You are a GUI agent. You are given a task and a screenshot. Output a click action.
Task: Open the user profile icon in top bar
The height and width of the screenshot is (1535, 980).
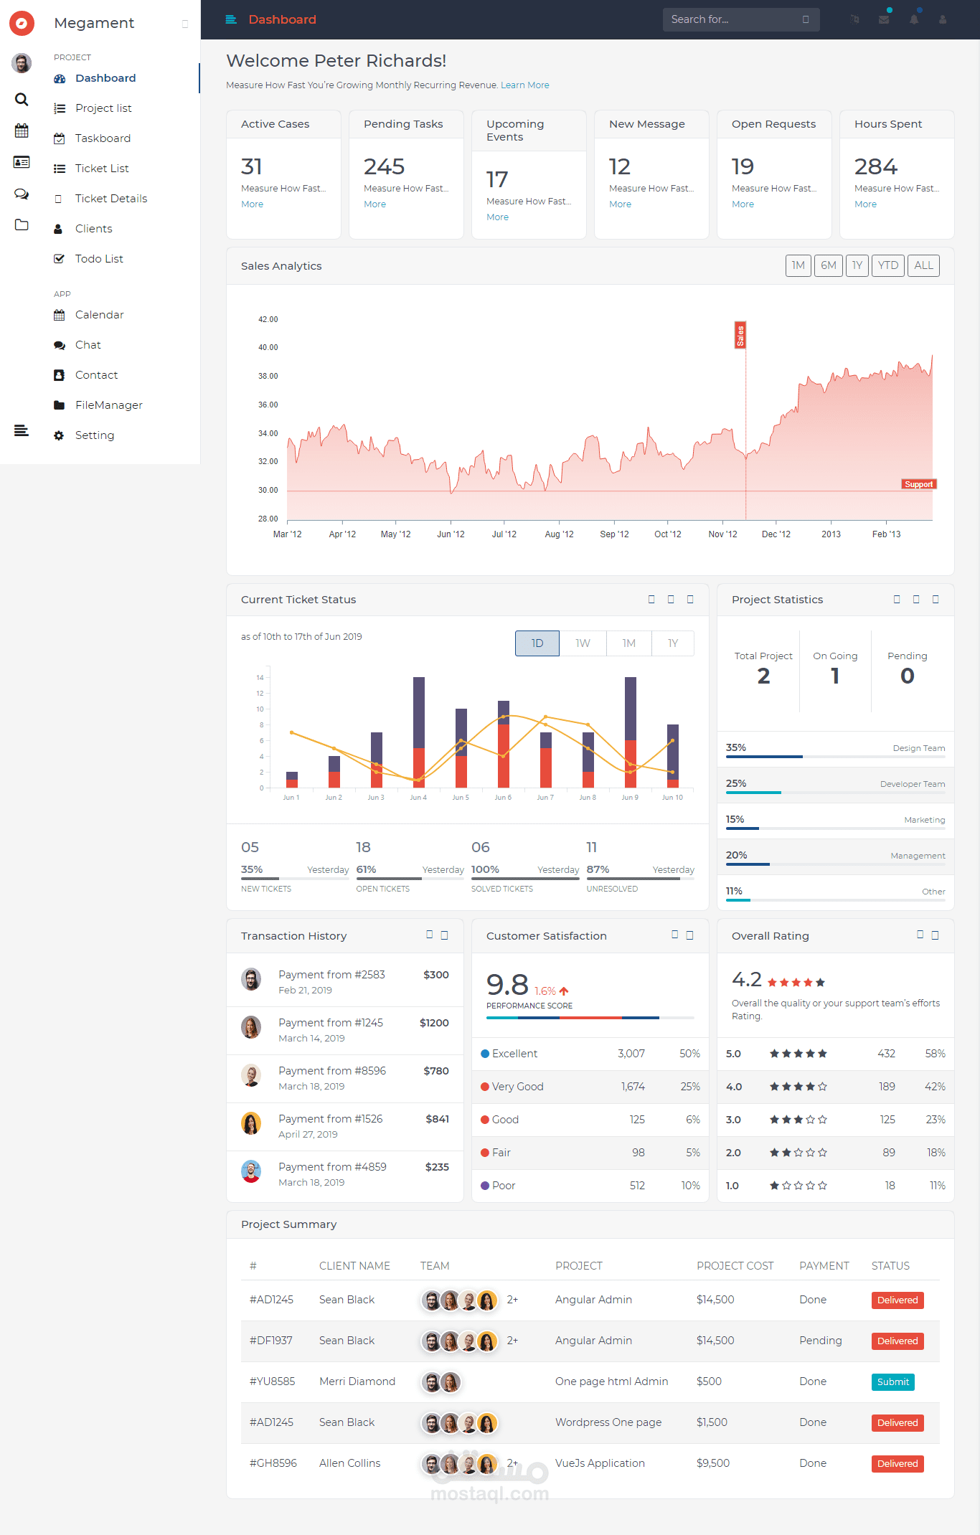(943, 19)
